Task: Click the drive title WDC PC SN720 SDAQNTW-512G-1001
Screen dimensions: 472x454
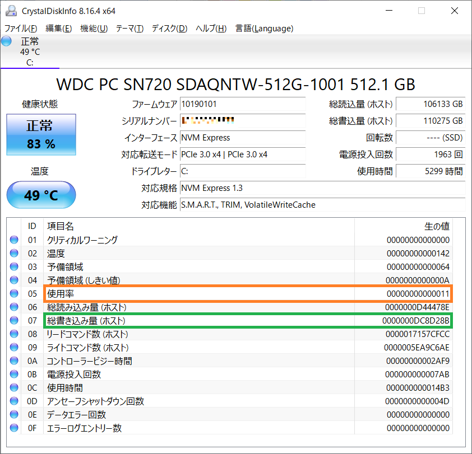Action: click(x=235, y=85)
